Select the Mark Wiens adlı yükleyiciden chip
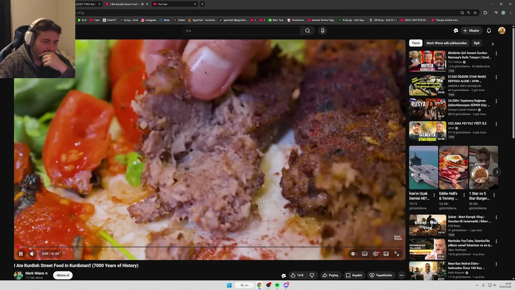Image resolution: width=515 pixels, height=290 pixels. coord(447,43)
